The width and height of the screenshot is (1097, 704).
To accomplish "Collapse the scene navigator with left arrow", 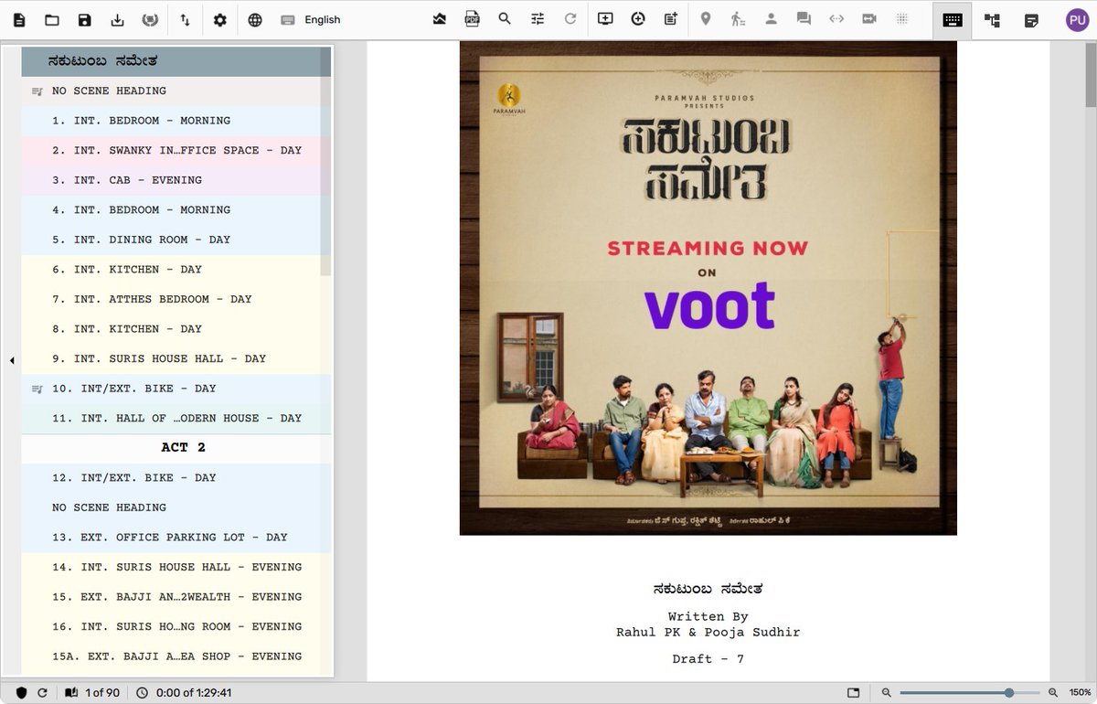I will tap(12, 361).
